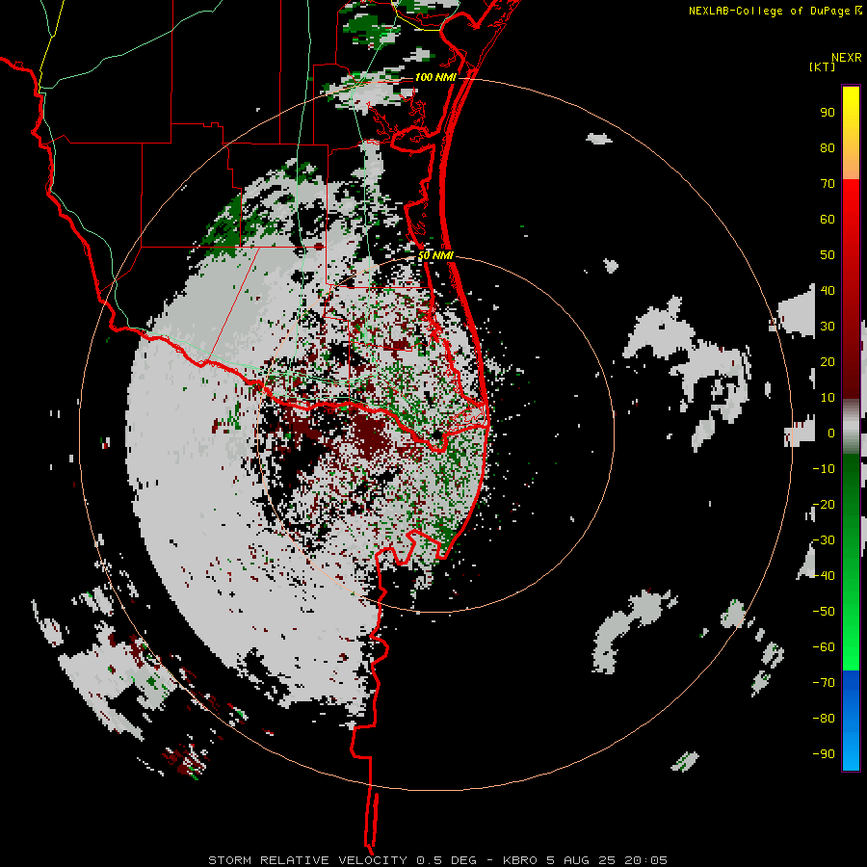Click the 5 AUG 25 20:05 timestamp

coord(607,860)
